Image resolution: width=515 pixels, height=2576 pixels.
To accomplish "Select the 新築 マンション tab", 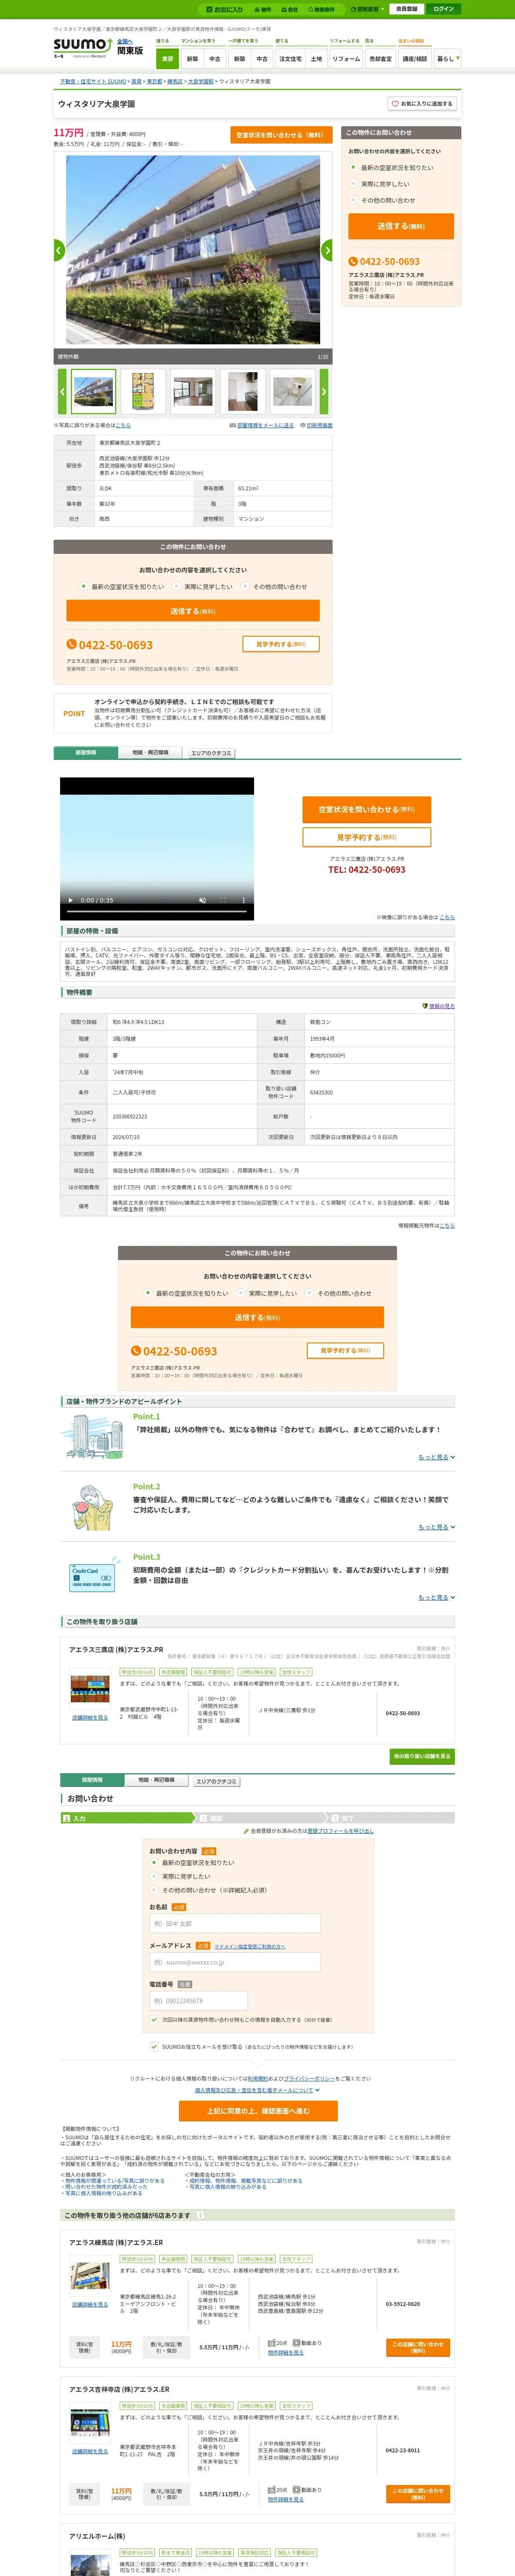I will [192, 59].
